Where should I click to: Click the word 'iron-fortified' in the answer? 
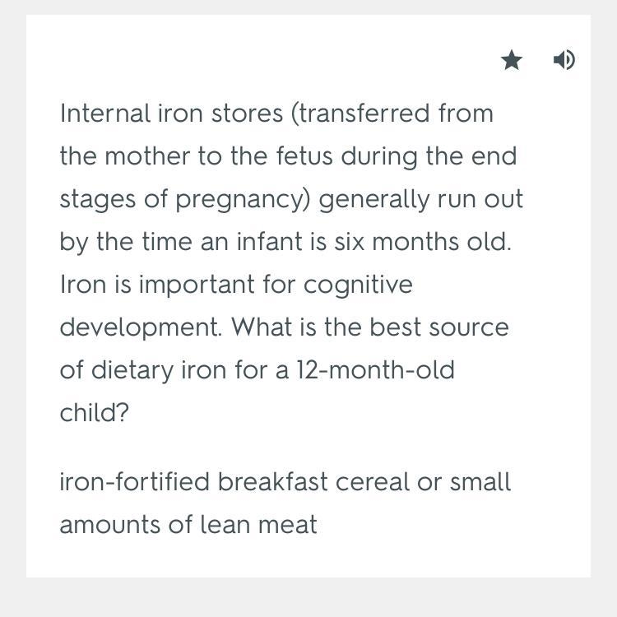[x=135, y=482]
